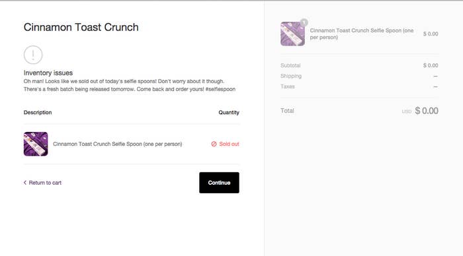Image resolution: width=463 pixels, height=256 pixels.
Task: Open the Return to cart link
Action: [x=42, y=183]
